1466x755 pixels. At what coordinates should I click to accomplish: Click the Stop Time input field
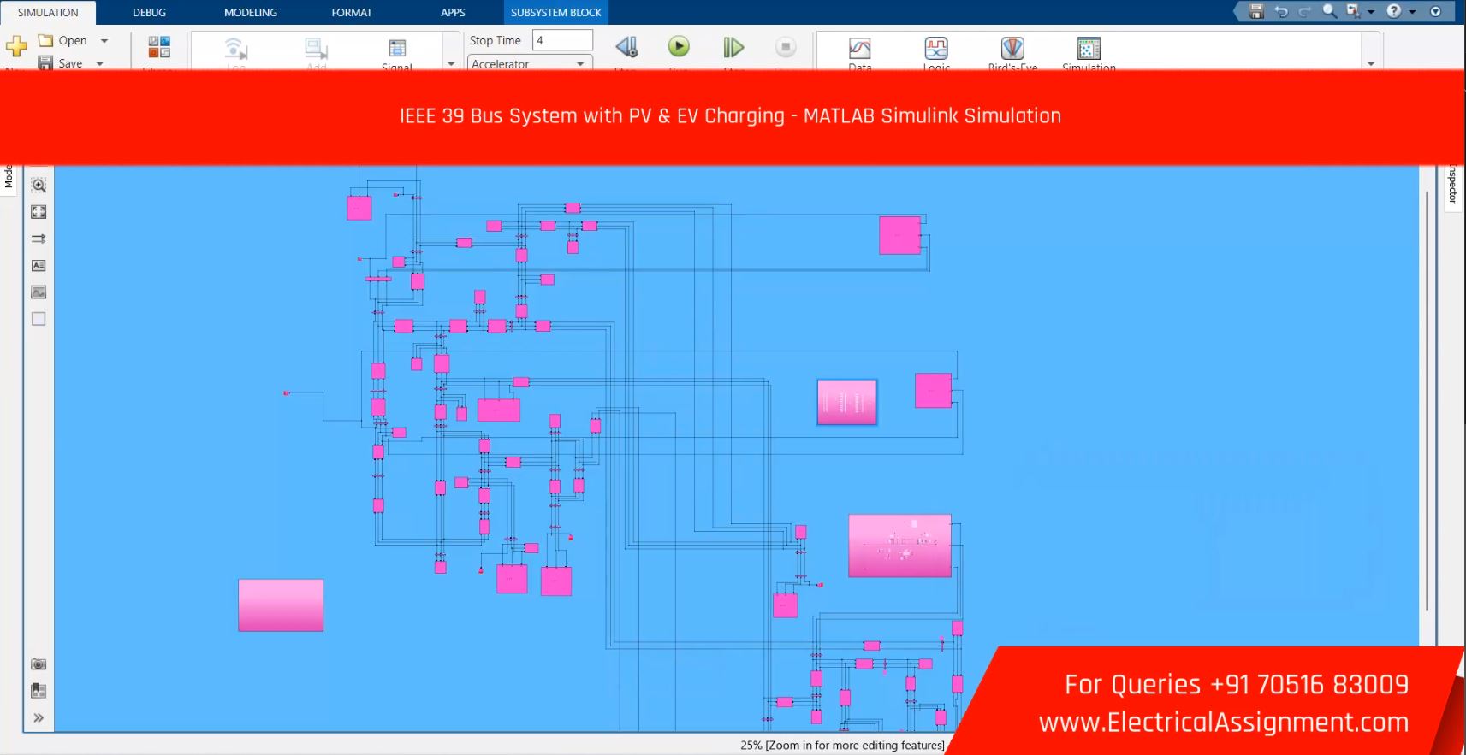point(562,40)
